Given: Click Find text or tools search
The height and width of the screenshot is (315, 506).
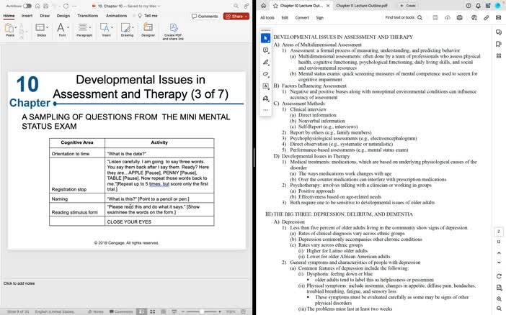Looking at the screenshot, I should (404, 18).
